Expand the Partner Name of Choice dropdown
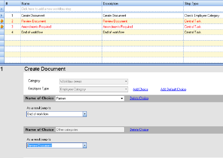Screen dimensions: 223x158 point(122,98)
